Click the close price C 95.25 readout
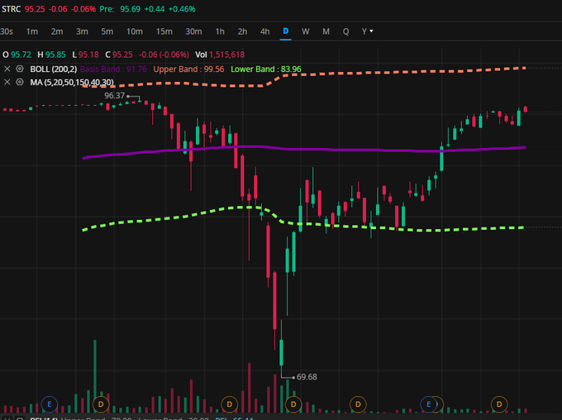This screenshot has width=562, height=420. (119, 55)
